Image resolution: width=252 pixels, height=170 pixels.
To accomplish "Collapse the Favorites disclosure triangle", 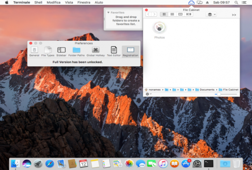I will pyautogui.click(x=108, y=12).
